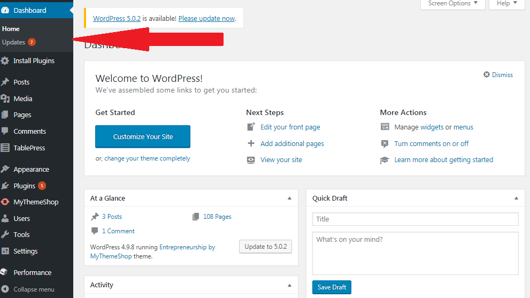The width and height of the screenshot is (530, 298).
Task: Click the plus icon for additional pages
Action: pyautogui.click(x=251, y=143)
